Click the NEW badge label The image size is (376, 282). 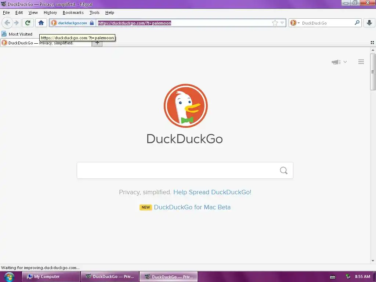click(145, 207)
